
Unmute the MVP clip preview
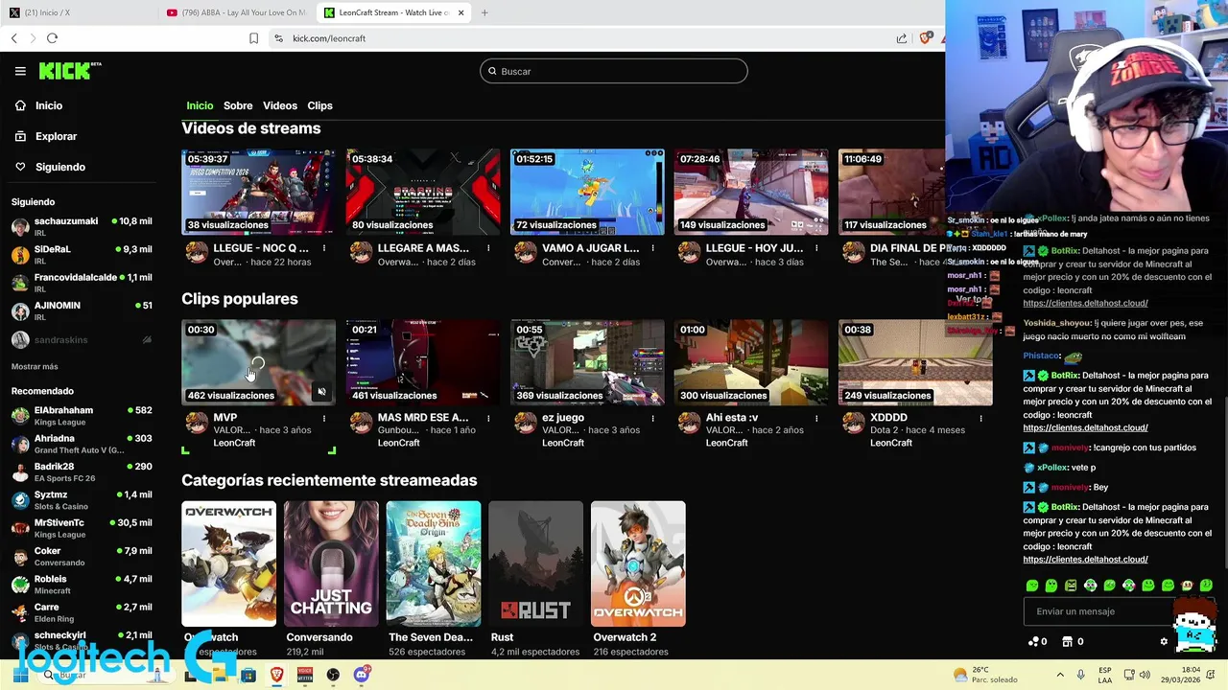pyautogui.click(x=321, y=391)
